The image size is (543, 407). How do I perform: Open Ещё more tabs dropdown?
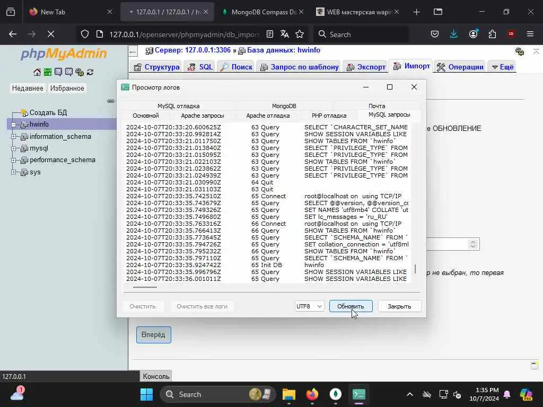click(503, 67)
